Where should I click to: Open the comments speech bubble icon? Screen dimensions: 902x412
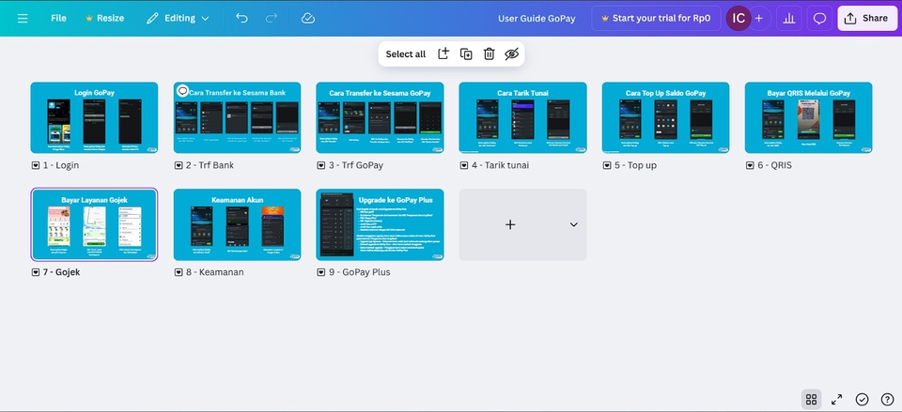[x=819, y=18]
